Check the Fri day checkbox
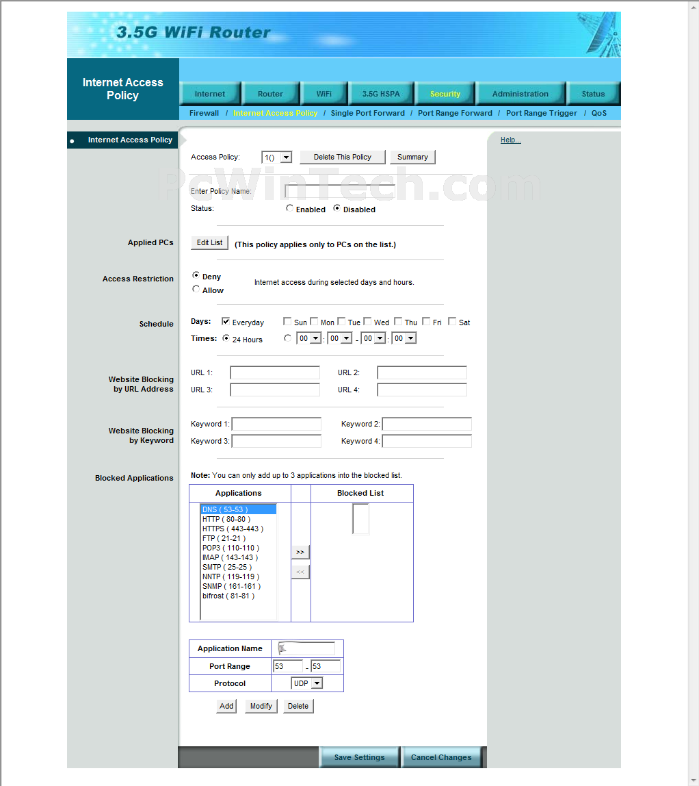 click(x=426, y=321)
